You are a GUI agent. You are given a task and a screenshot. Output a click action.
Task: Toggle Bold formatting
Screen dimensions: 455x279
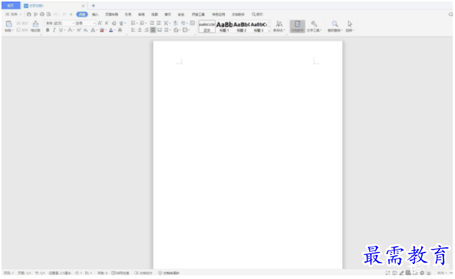click(x=47, y=30)
